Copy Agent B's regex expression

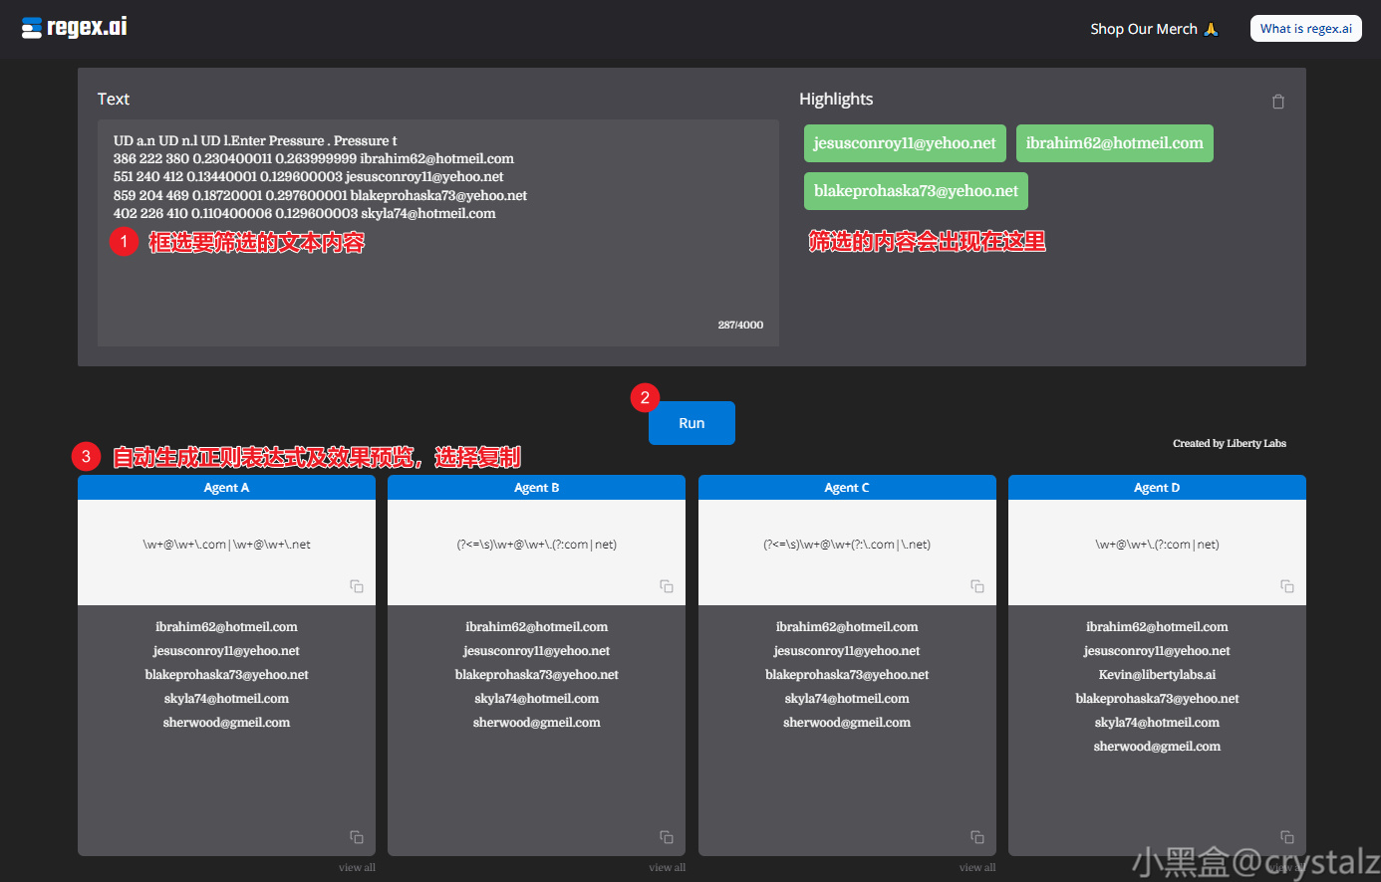(667, 586)
